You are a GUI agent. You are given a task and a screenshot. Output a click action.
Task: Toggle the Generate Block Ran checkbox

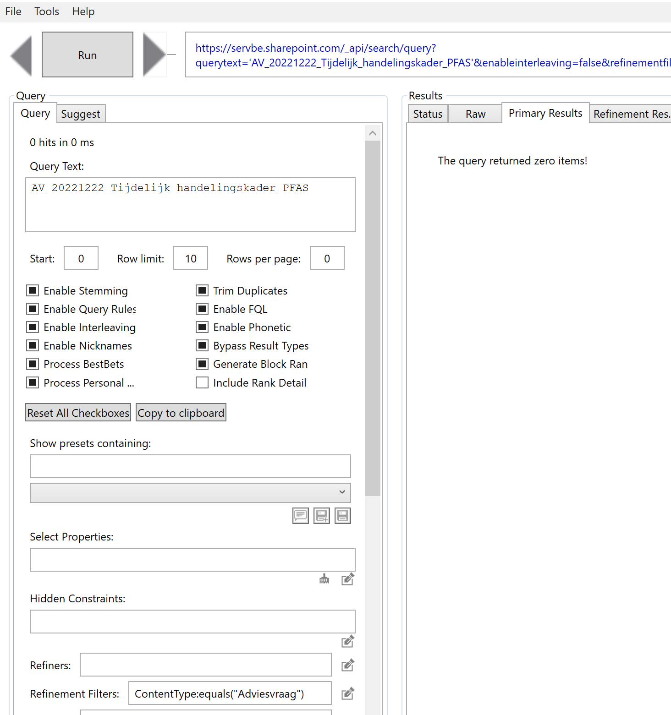[202, 364]
